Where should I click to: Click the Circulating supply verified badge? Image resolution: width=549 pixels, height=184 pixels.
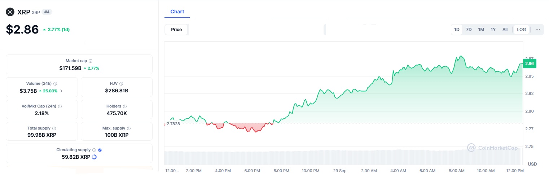click(x=100, y=150)
